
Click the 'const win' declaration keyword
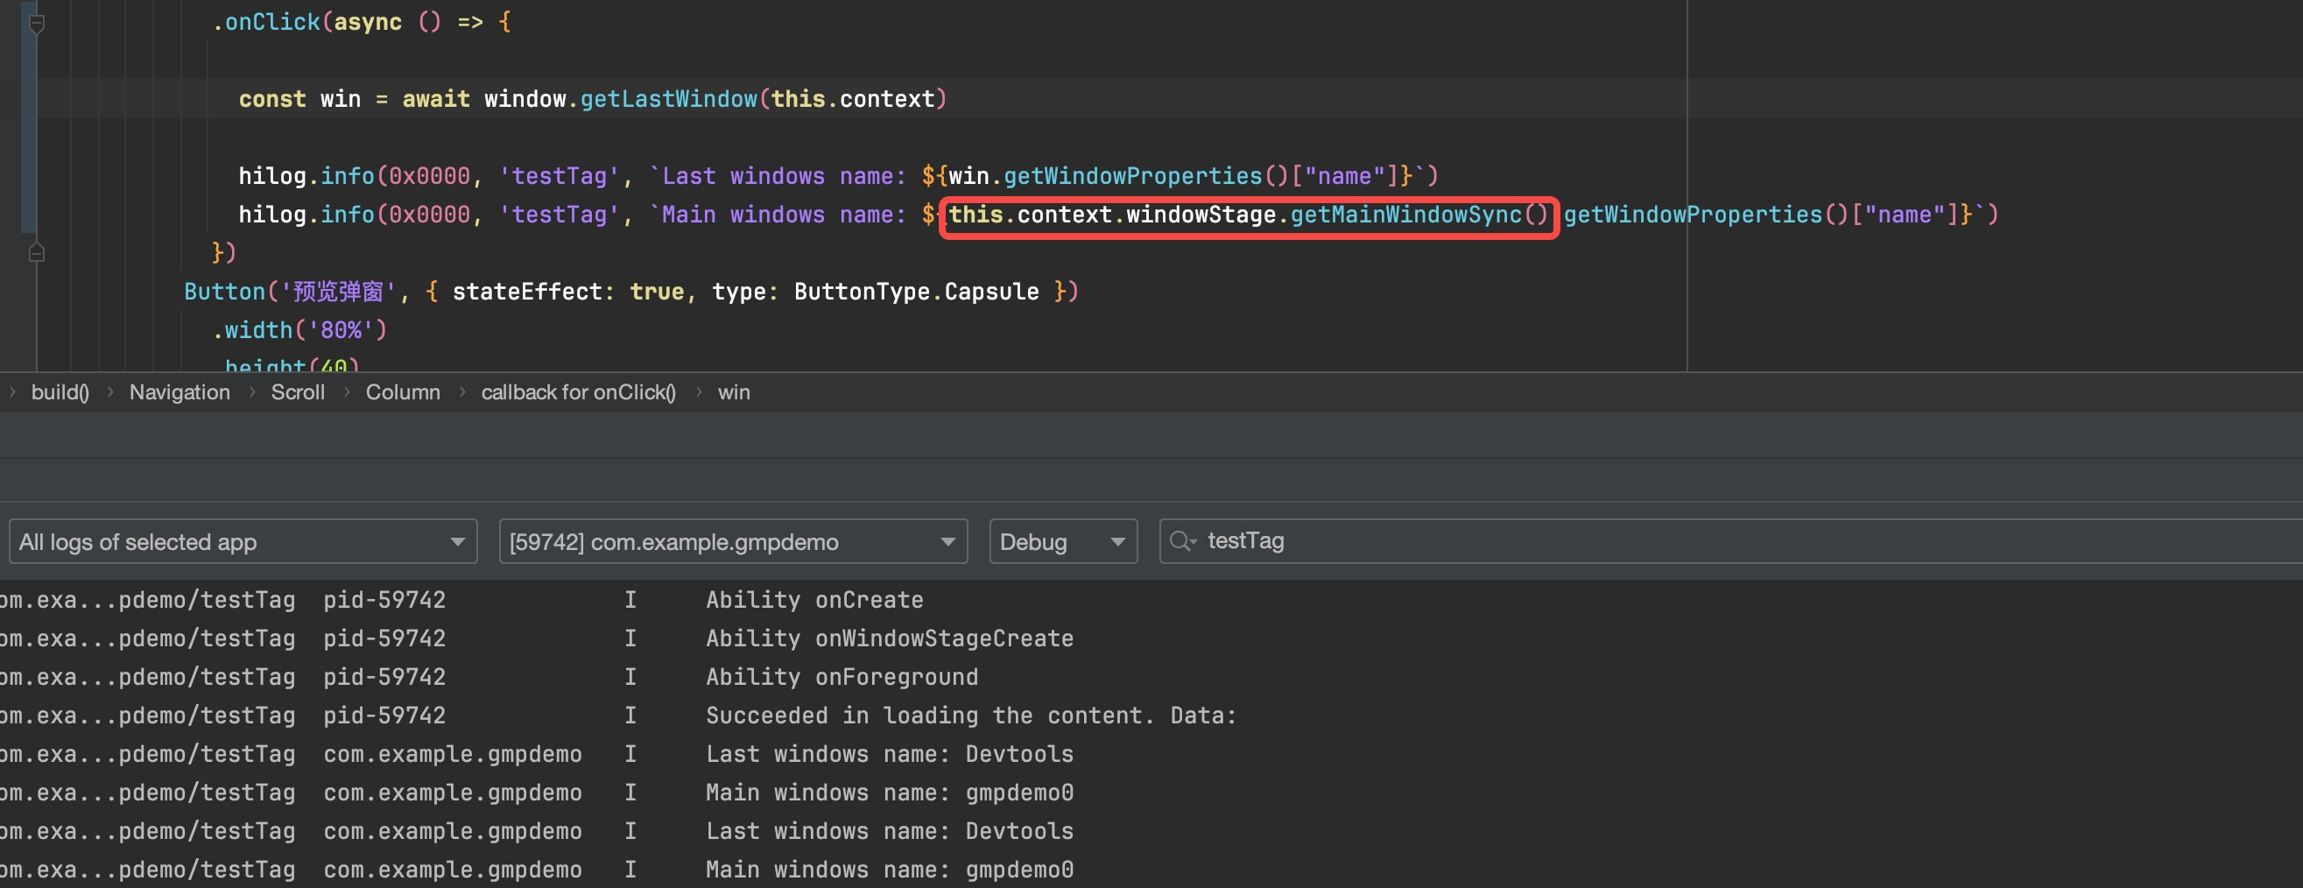pos(272,99)
